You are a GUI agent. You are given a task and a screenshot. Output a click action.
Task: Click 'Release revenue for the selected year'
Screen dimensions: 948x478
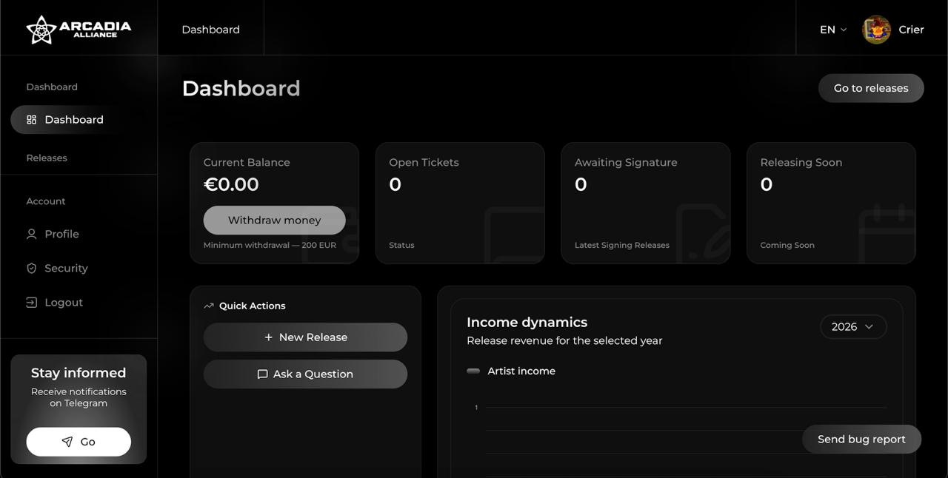tap(564, 340)
